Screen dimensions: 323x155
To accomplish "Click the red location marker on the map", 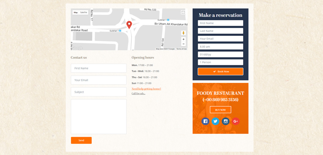I will 129,25.
